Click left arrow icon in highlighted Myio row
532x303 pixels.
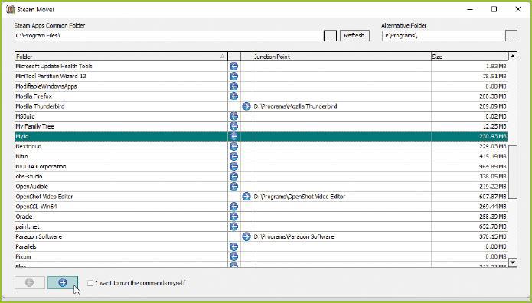(x=233, y=136)
